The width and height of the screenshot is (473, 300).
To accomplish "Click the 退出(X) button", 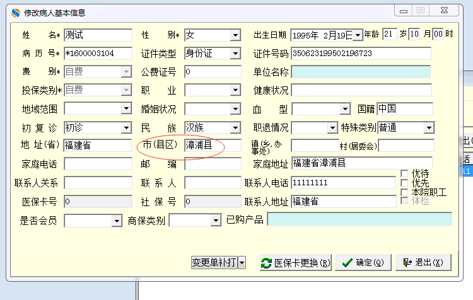I will click(x=424, y=263).
